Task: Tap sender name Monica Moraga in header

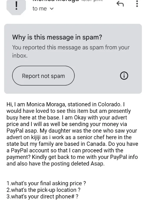Action: tap(56, 1)
